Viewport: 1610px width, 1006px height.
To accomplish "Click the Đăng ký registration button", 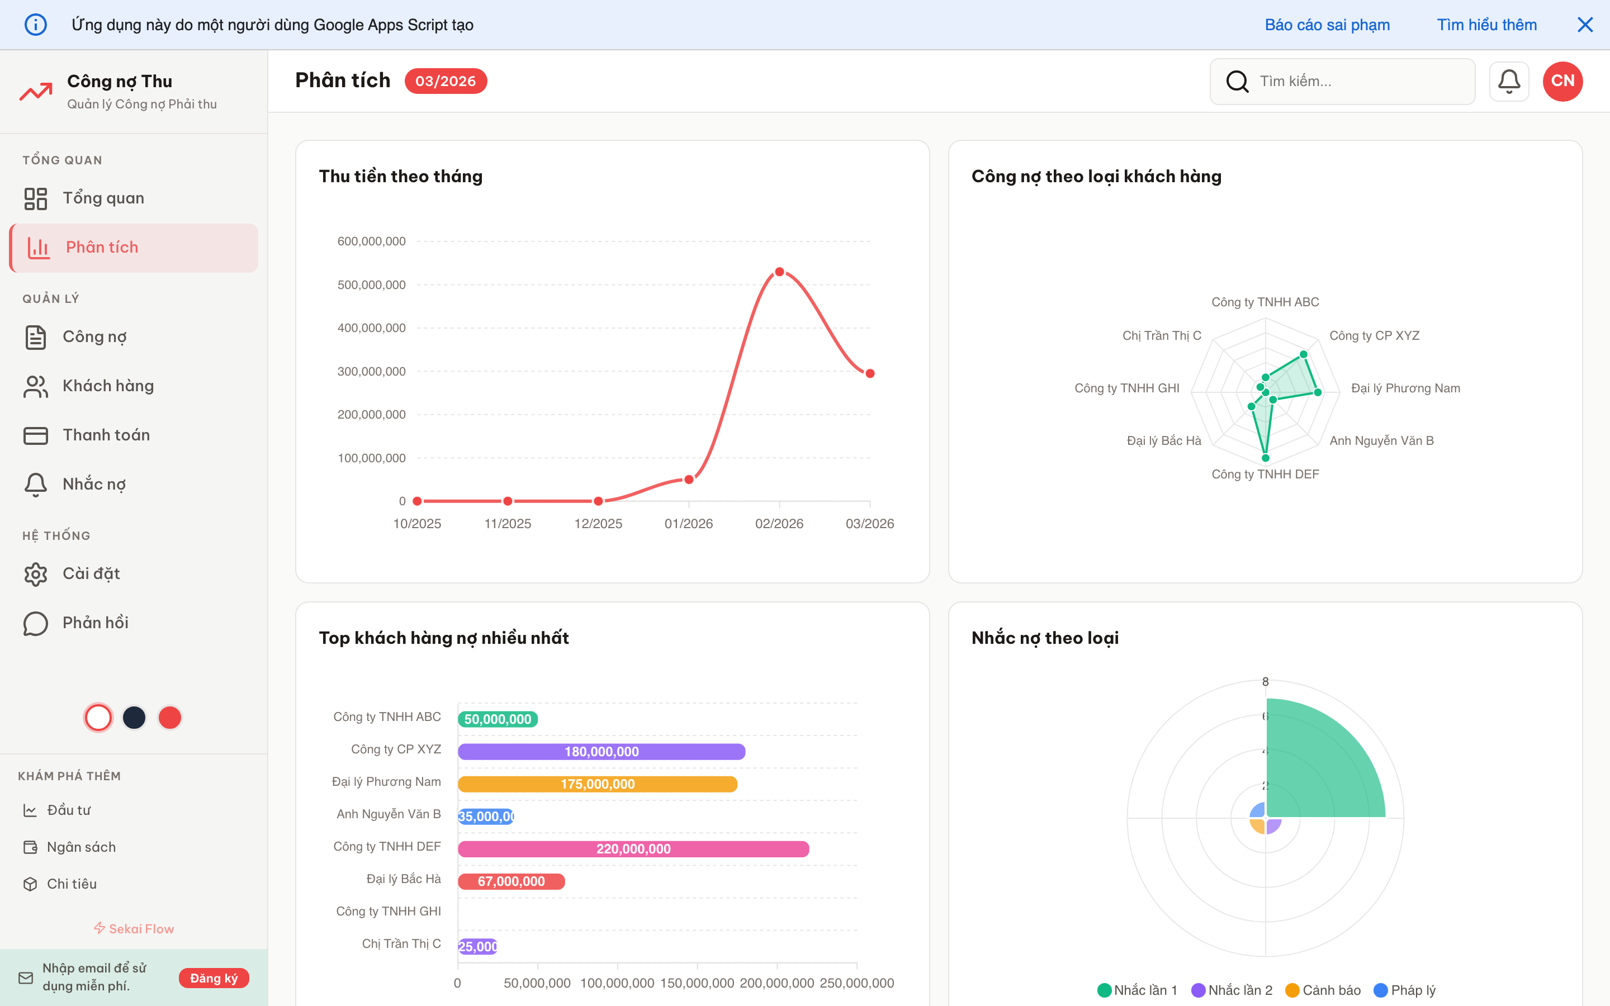I will point(214,978).
